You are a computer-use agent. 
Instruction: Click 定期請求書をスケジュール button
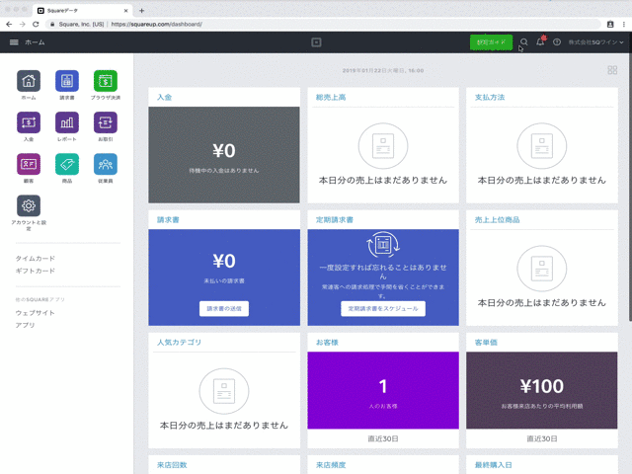[x=383, y=308]
